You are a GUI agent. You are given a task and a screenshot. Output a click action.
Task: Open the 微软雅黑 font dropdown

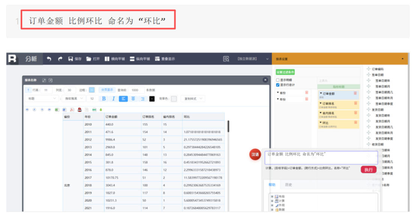[x=74, y=99]
